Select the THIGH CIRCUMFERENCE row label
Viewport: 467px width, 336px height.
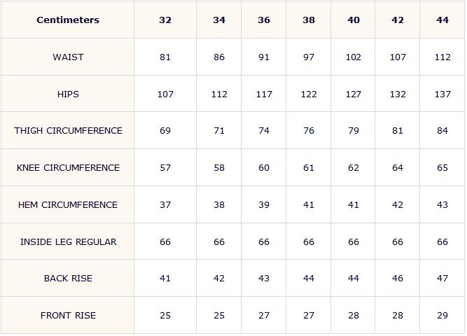coord(68,130)
